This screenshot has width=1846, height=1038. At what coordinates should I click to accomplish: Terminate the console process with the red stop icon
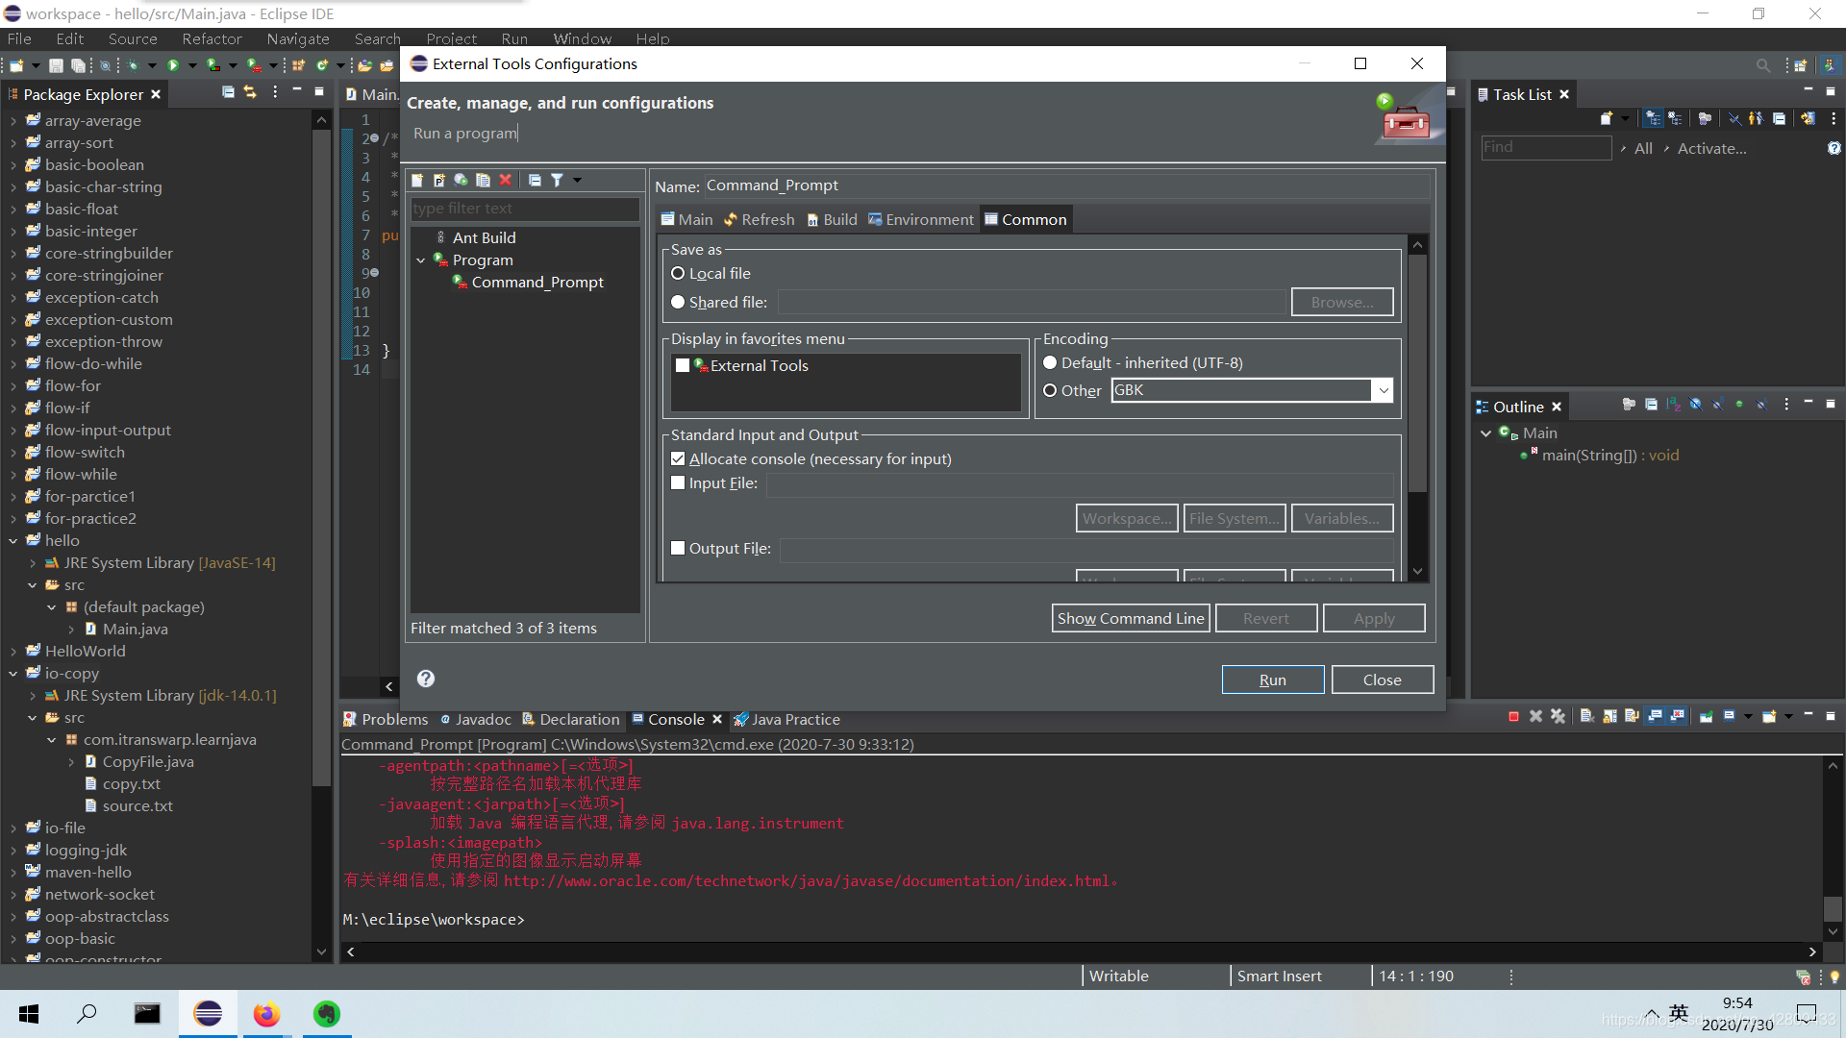(1513, 717)
